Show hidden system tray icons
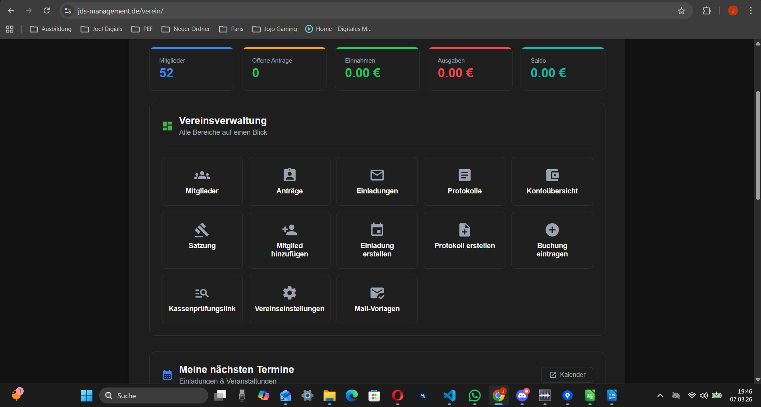Image resolution: width=761 pixels, height=407 pixels. [660, 396]
